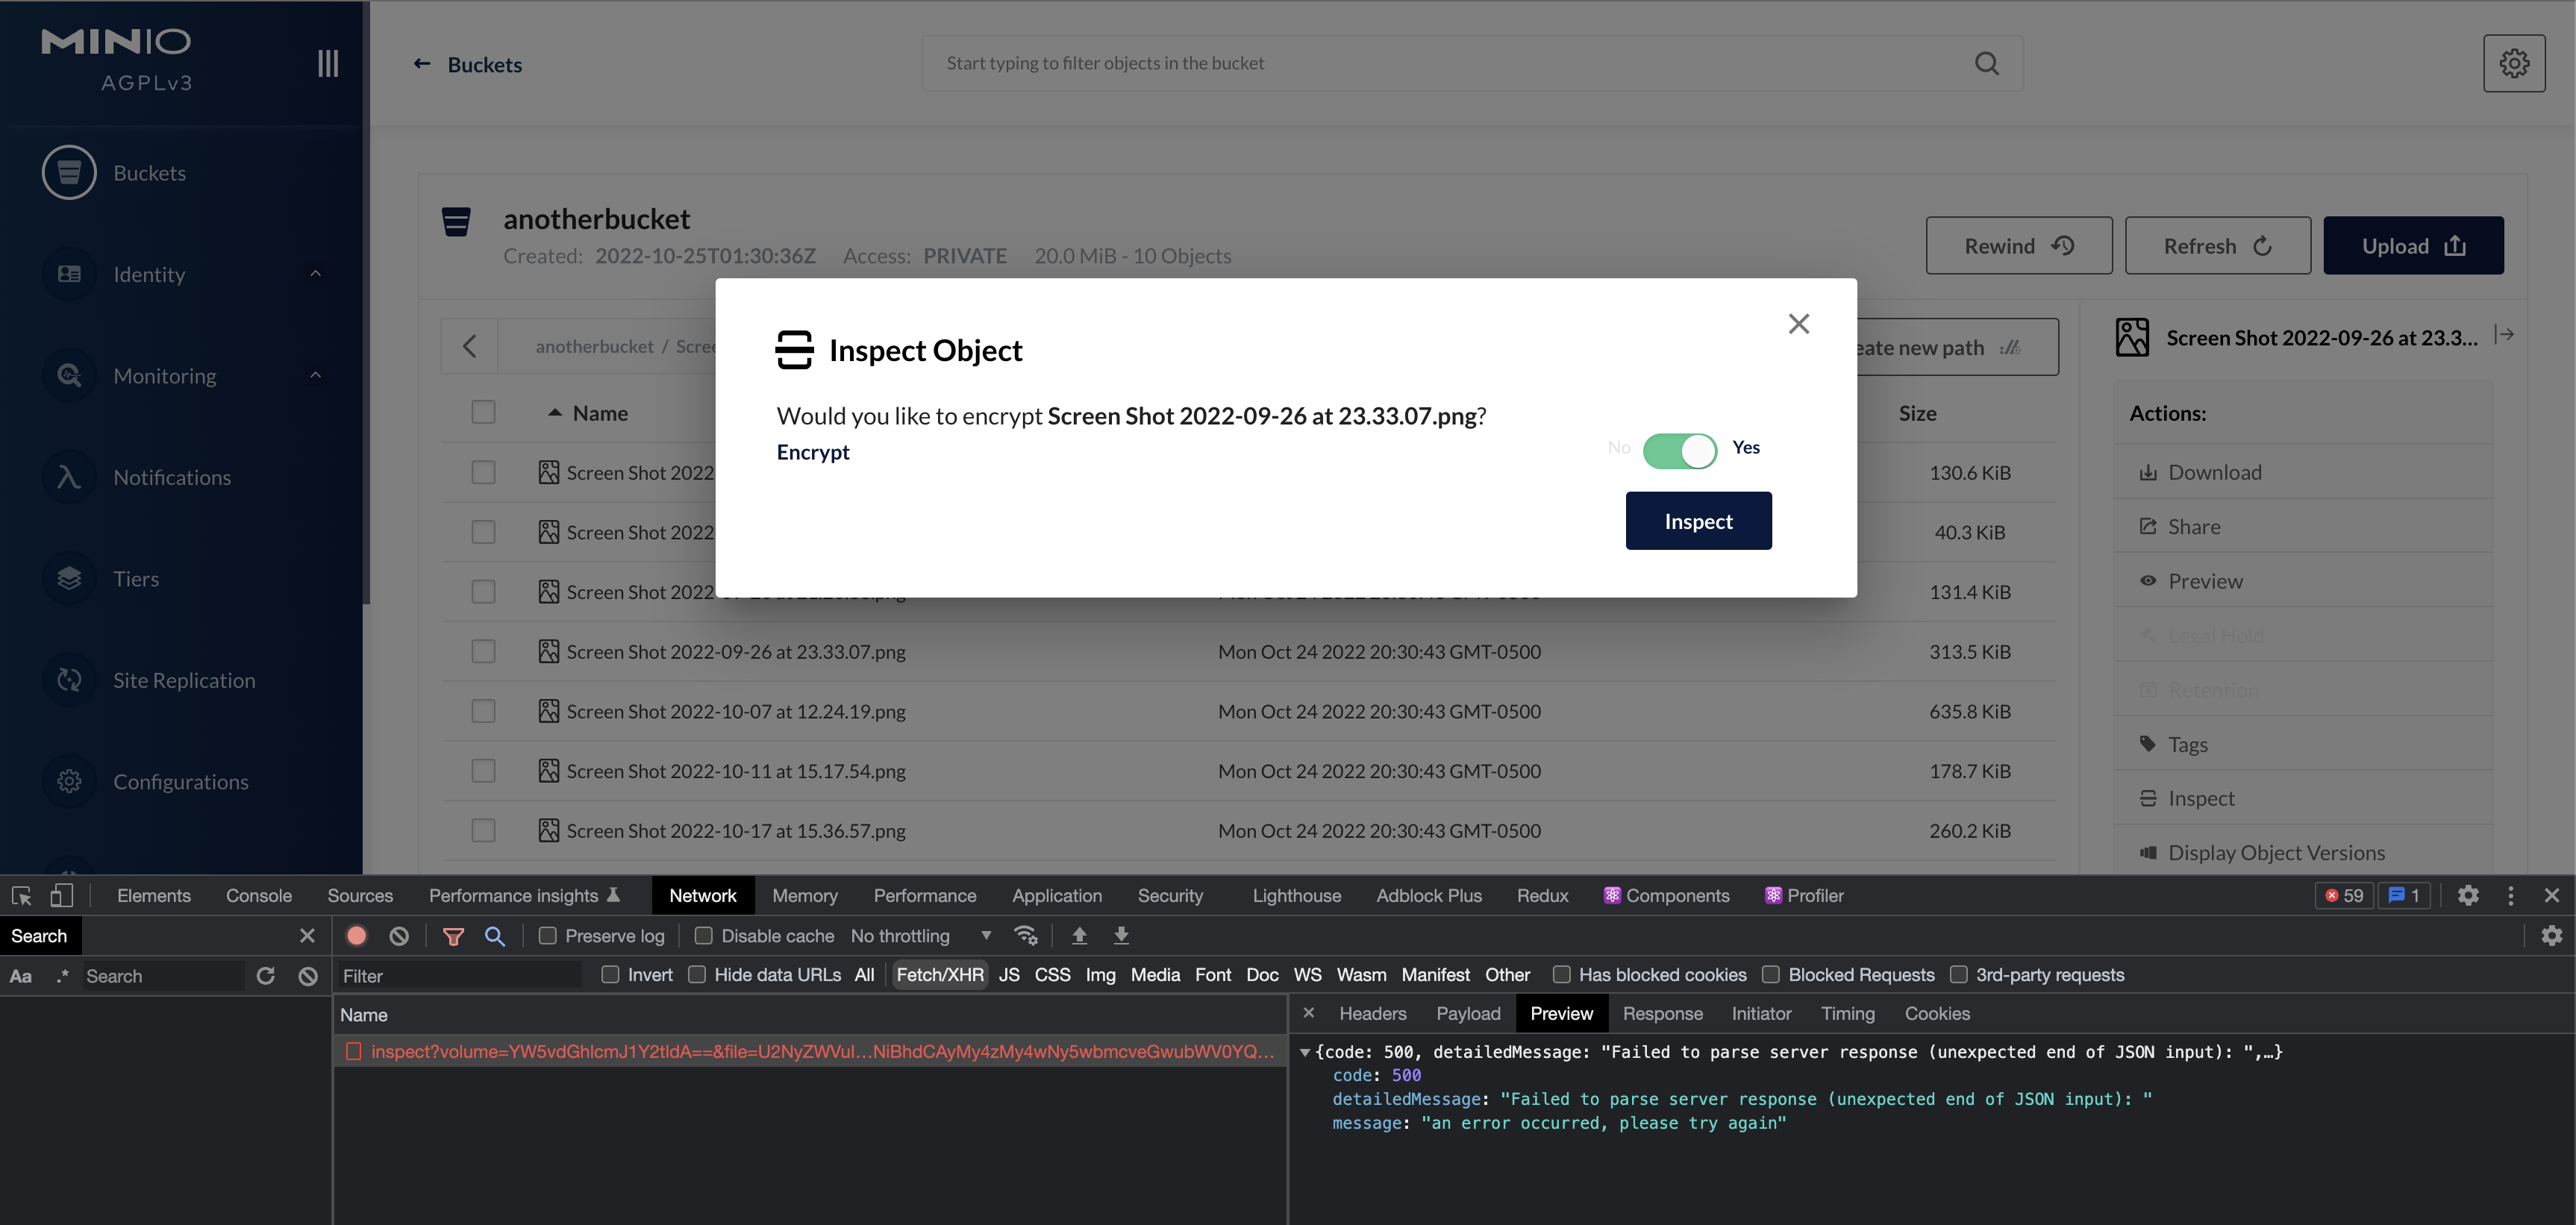Viewport: 2576px width, 1225px height.
Task: Switch to the Response tab
Action: (x=1662, y=1014)
